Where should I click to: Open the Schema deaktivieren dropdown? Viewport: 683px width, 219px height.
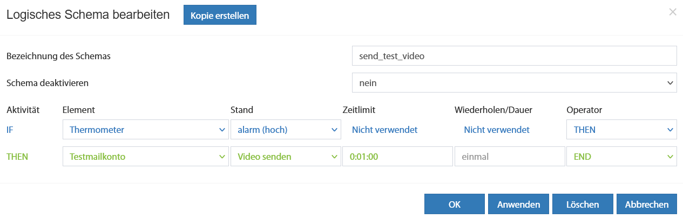point(514,83)
